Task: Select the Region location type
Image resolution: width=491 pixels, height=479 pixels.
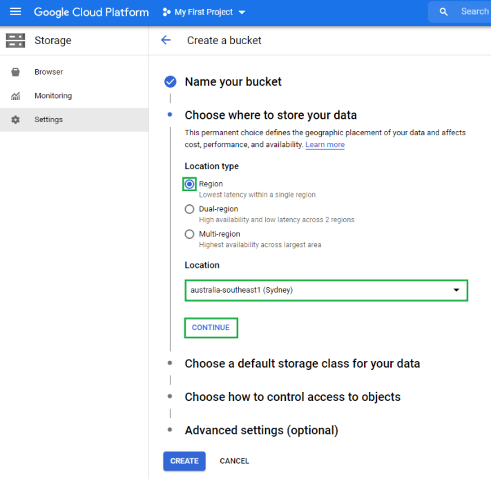Action: click(x=190, y=184)
